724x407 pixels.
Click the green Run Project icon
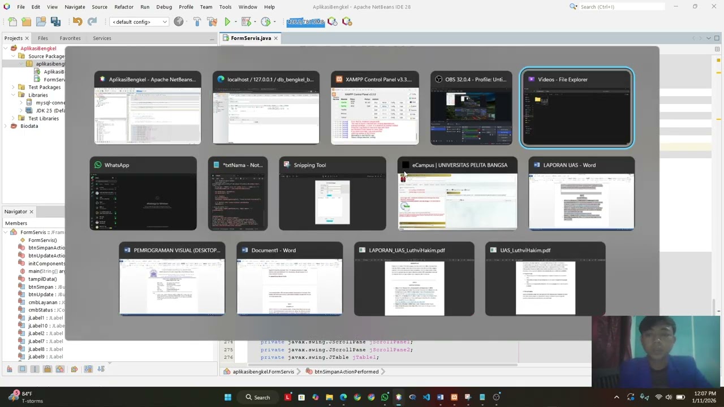[x=227, y=21]
